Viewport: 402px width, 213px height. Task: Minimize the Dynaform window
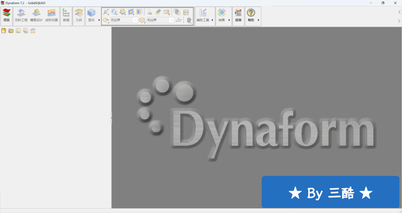(x=371, y=3)
